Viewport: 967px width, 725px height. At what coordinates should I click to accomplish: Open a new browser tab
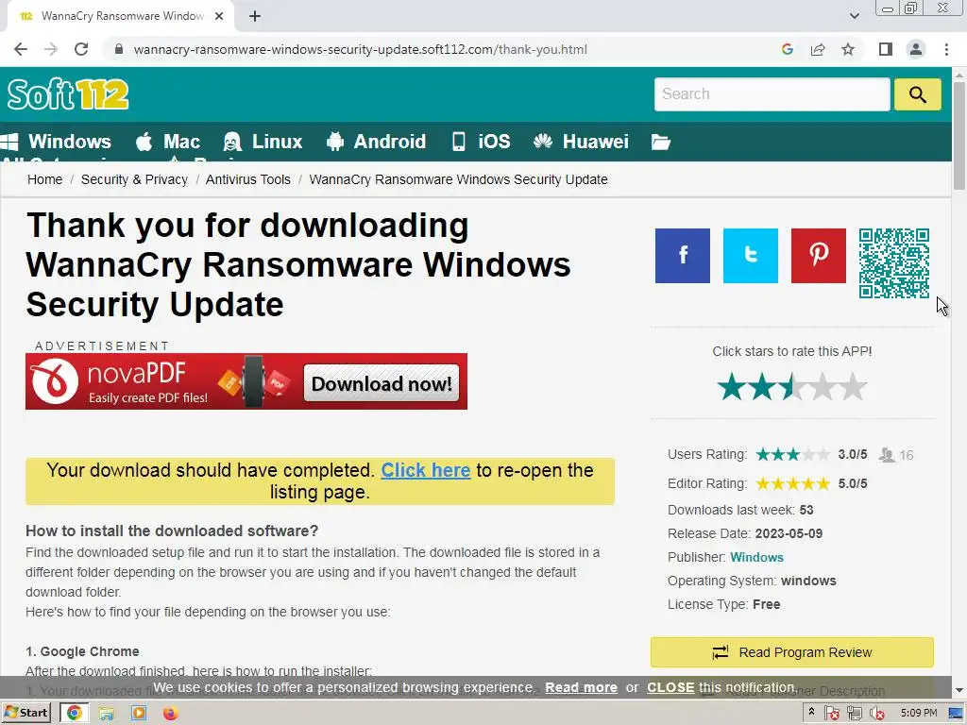click(x=255, y=17)
